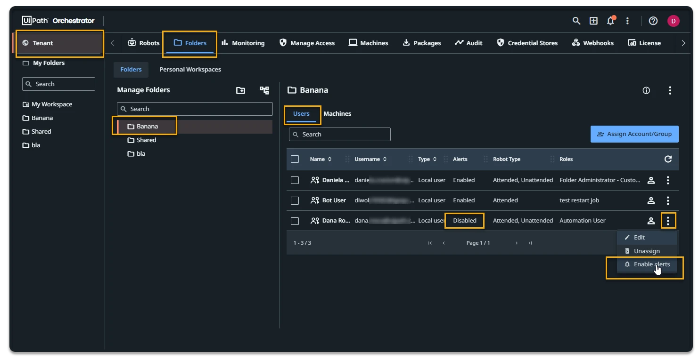Choose Enable alerts from the context menu

click(x=647, y=264)
